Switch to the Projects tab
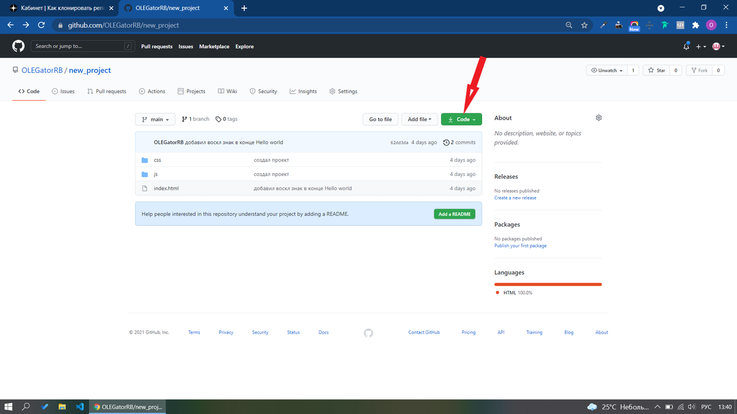The image size is (737, 414). [x=192, y=91]
